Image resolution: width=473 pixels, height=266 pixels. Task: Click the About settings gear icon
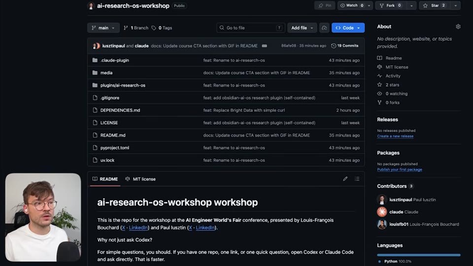pos(458,27)
